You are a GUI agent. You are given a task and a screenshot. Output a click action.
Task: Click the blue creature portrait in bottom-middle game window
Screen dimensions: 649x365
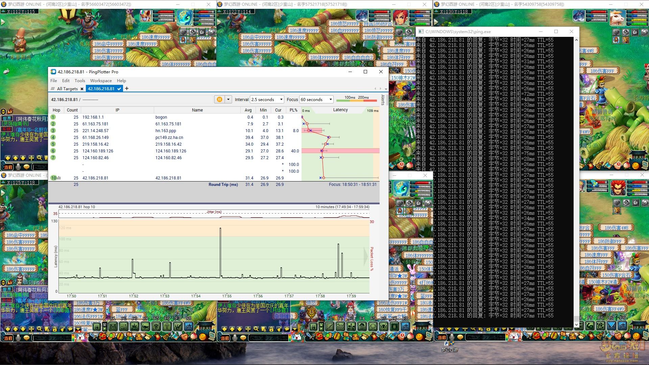pyautogui.click(x=402, y=189)
